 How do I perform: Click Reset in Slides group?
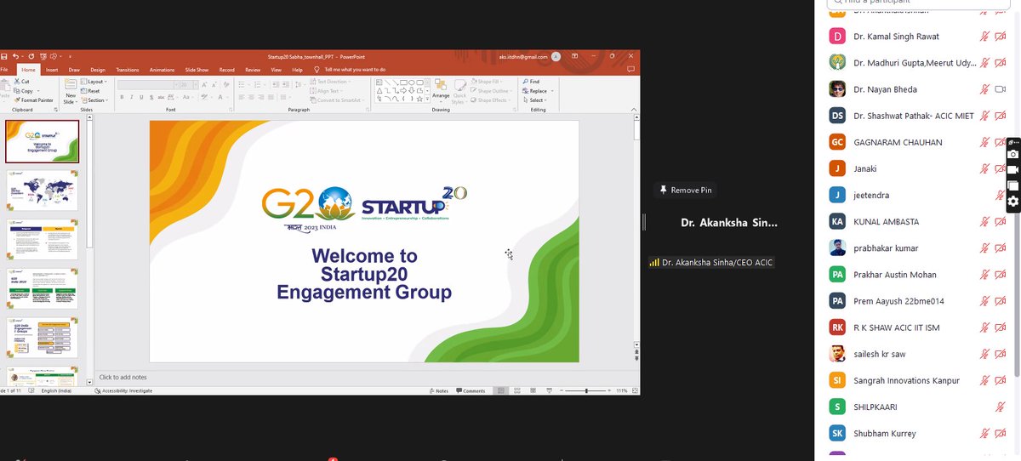point(90,91)
